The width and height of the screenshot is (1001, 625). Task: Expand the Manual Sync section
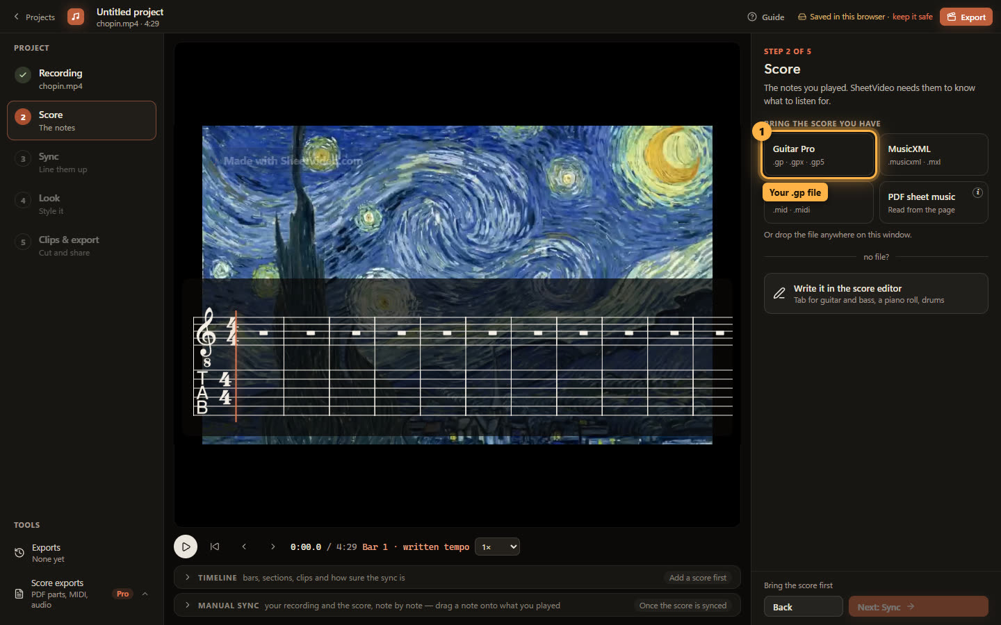point(457,606)
